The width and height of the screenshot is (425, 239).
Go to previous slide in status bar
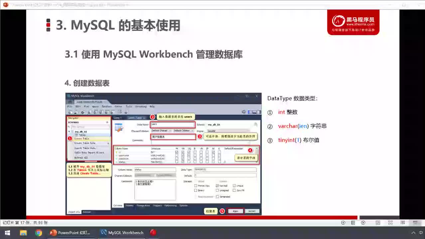[343, 223]
